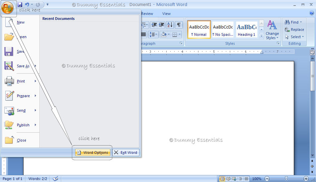Click the round Office Button
Viewport: 316px width, 182px height.
pyautogui.click(x=7, y=8)
